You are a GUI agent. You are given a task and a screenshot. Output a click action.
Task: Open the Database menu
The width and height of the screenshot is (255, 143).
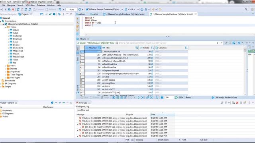click(x=41, y=5)
